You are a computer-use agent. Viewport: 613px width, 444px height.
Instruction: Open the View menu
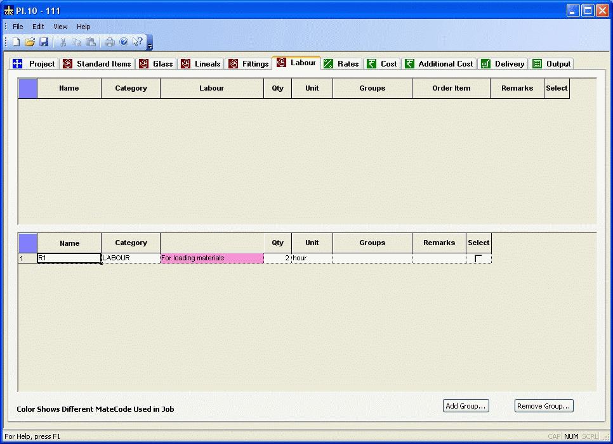tap(60, 27)
